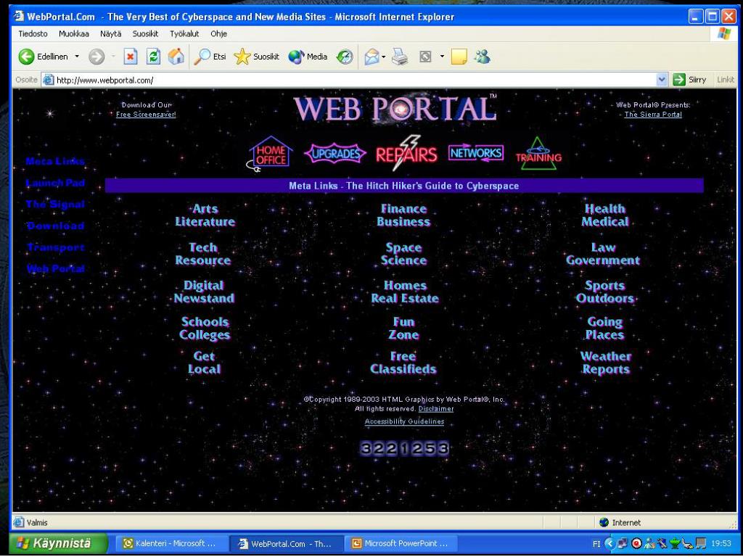Open the Arts Literature category

coord(205,215)
